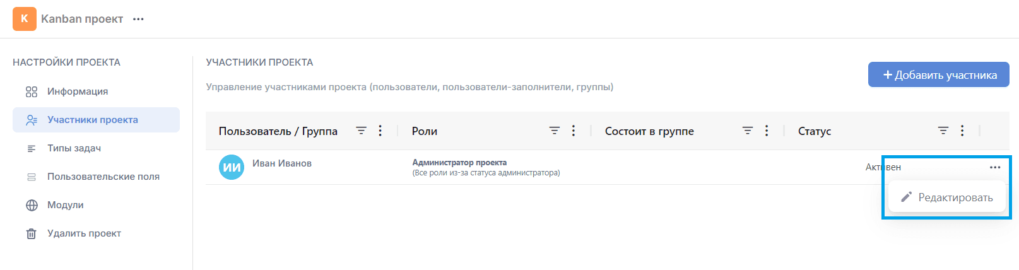Screen dimensions: 1019x270
Task: Open column options menu for Статус
Action: [x=962, y=131]
